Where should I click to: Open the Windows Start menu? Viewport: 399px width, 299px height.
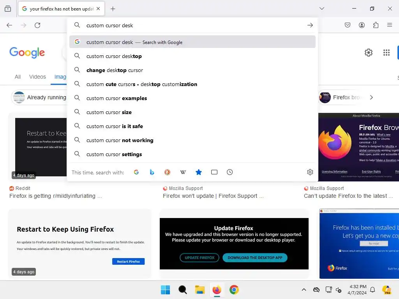click(x=165, y=290)
